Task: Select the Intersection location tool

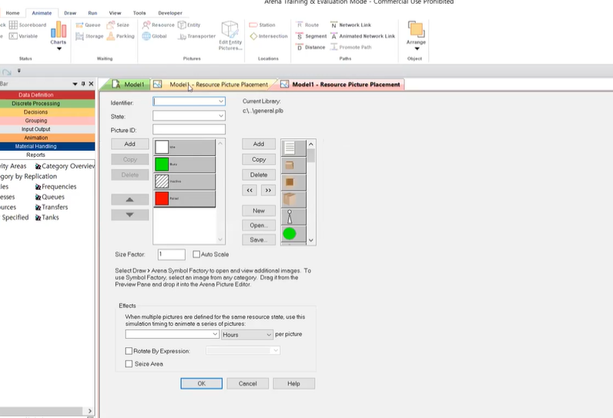Action: (269, 36)
